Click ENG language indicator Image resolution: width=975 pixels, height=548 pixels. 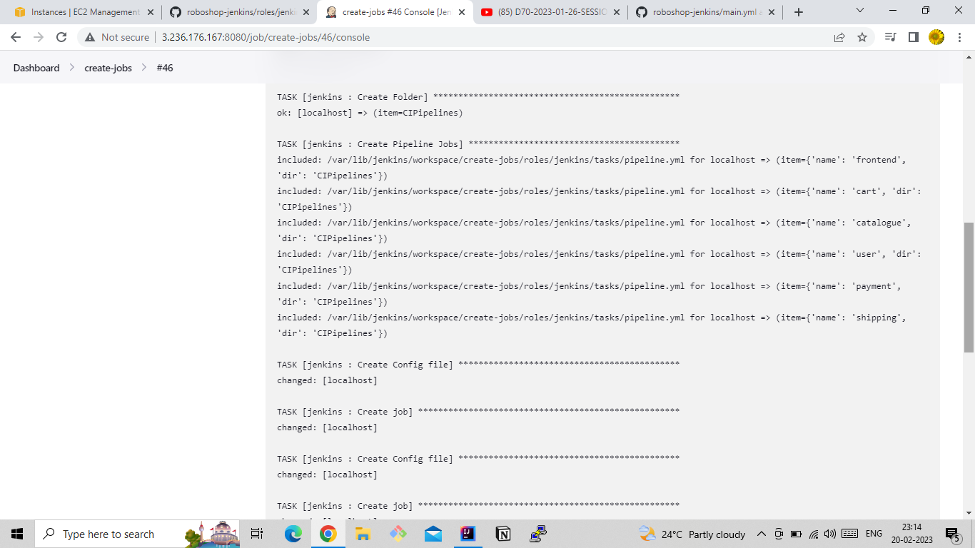tap(874, 534)
